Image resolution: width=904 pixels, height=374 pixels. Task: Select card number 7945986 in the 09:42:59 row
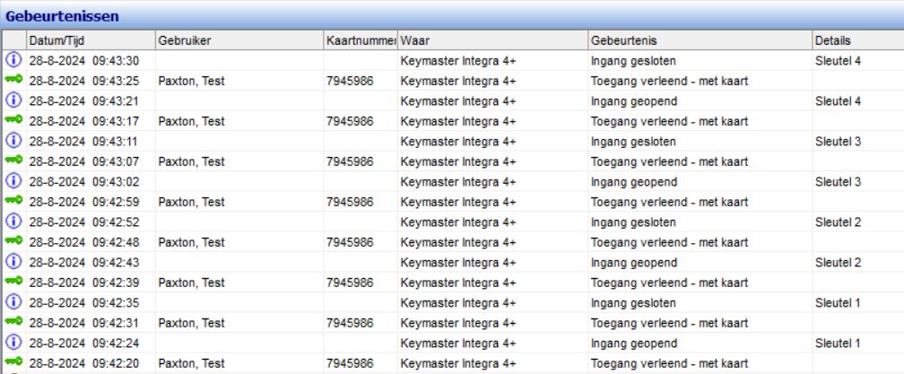pos(350,202)
